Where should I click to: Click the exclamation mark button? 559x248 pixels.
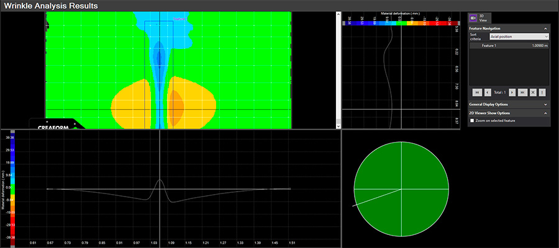tap(543, 92)
